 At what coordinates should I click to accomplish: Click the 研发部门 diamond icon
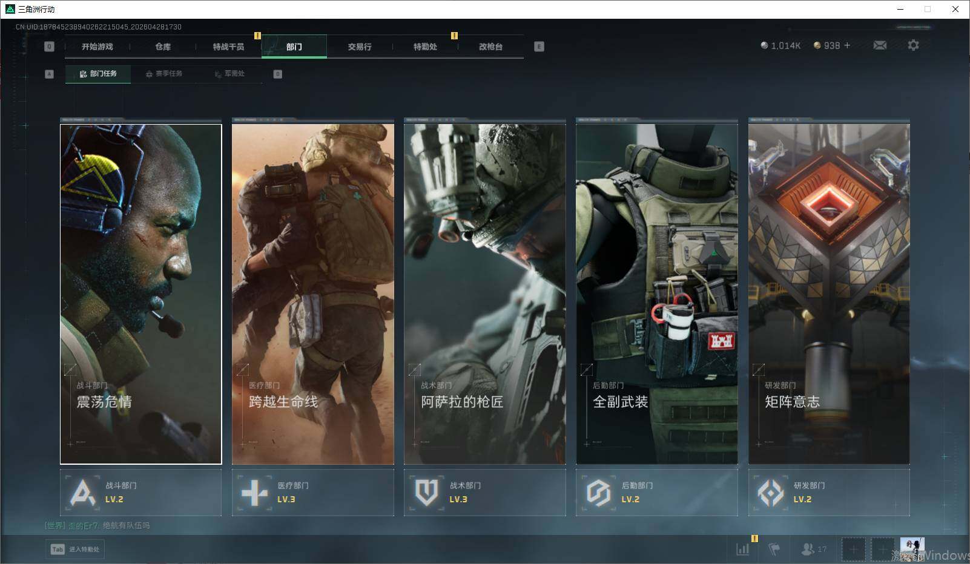pyautogui.click(x=770, y=493)
